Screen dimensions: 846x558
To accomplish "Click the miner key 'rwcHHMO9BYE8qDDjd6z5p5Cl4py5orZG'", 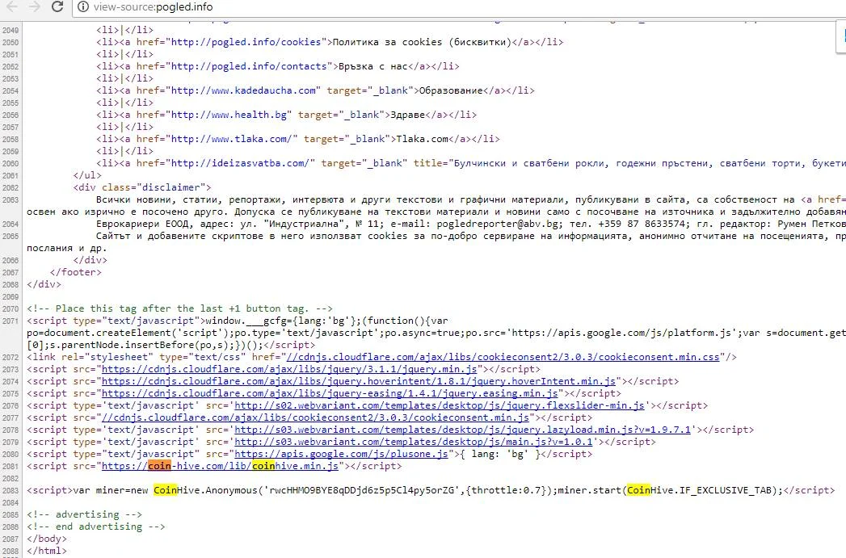I will pyautogui.click(x=361, y=491).
